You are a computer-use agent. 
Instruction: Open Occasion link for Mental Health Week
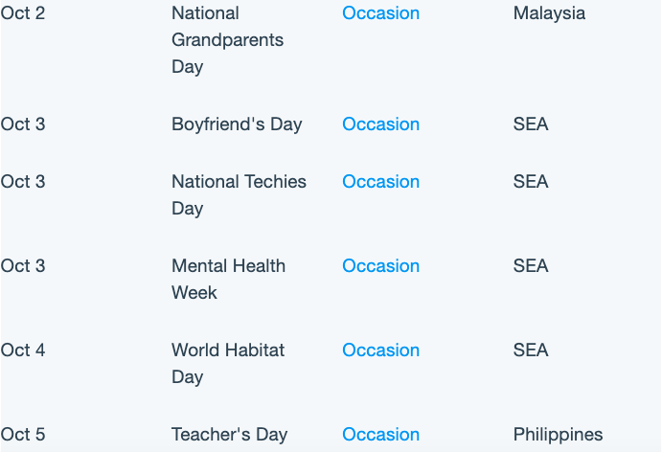381,266
